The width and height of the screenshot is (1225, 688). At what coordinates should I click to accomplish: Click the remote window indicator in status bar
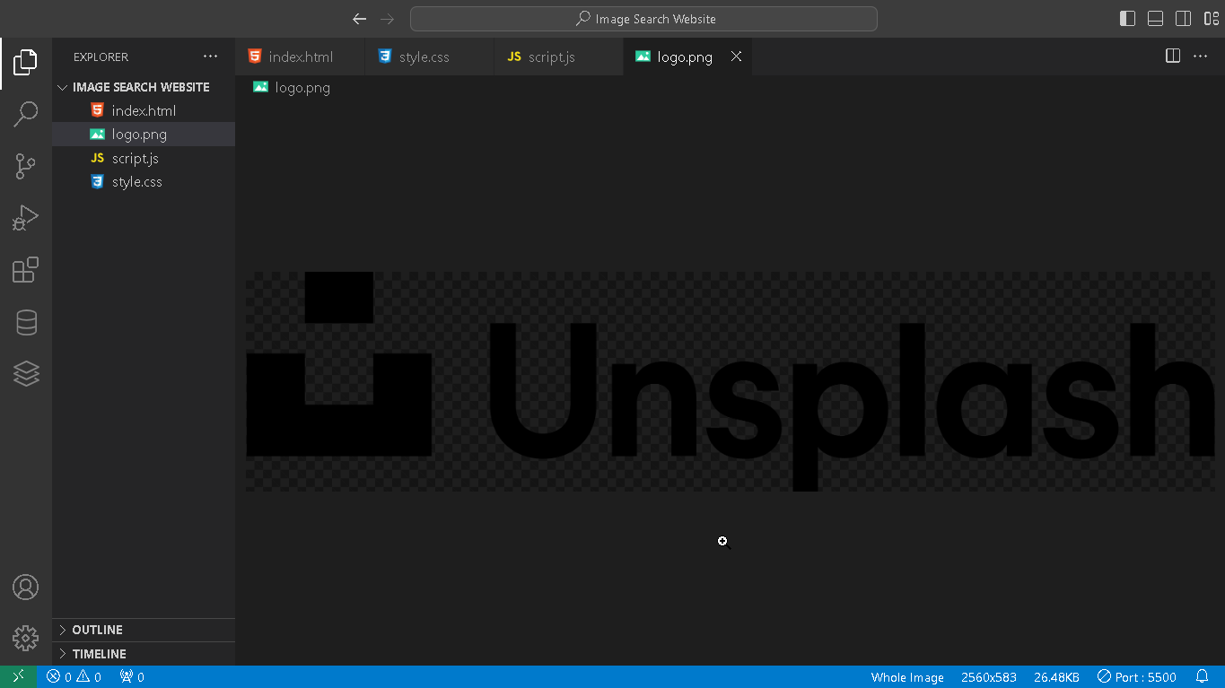pyautogui.click(x=19, y=676)
